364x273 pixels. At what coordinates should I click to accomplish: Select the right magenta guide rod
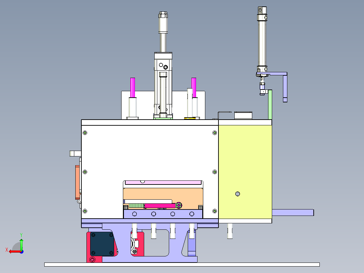pos(194,88)
